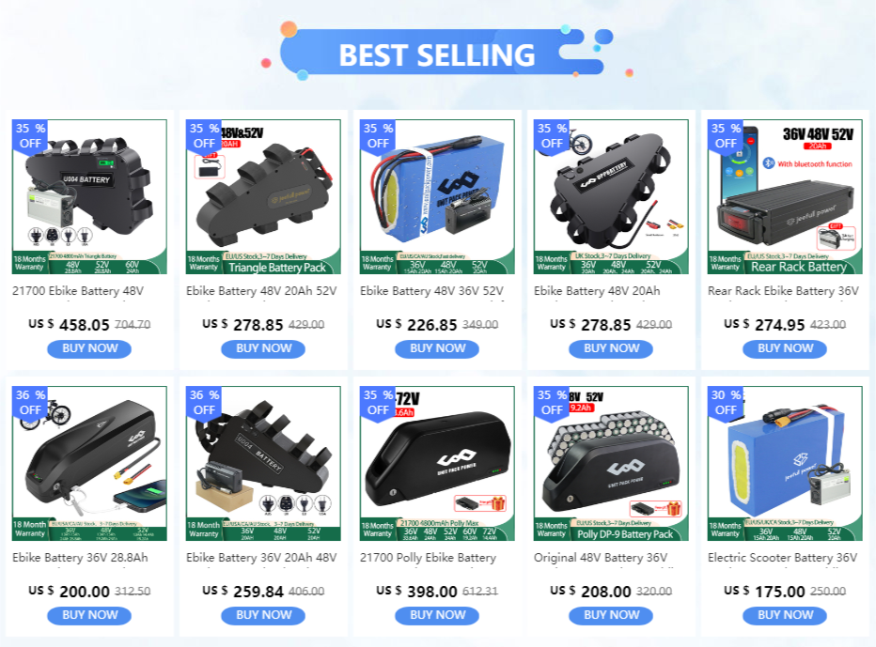Click BUY NOW for the 175.00 scooter battery
The width and height of the screenshot is (876, 647).
tap(785, 615)
